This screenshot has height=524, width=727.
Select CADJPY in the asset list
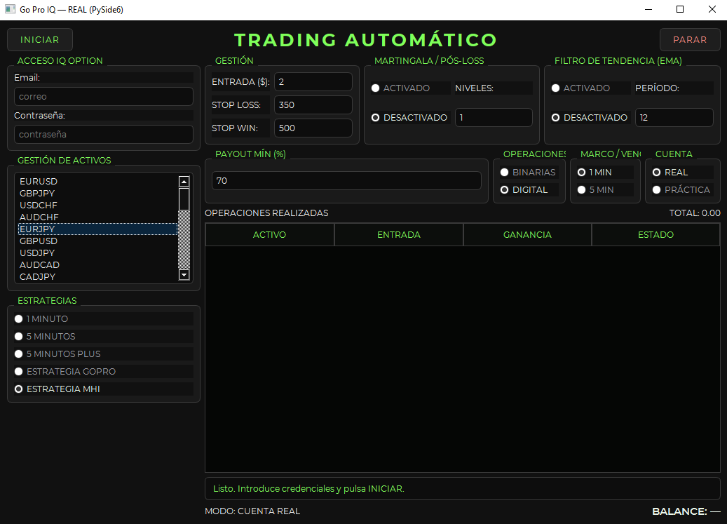97,277
